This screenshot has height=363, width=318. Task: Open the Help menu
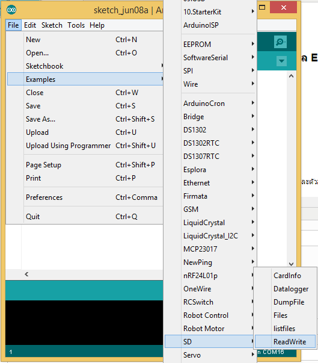point(97,25)
